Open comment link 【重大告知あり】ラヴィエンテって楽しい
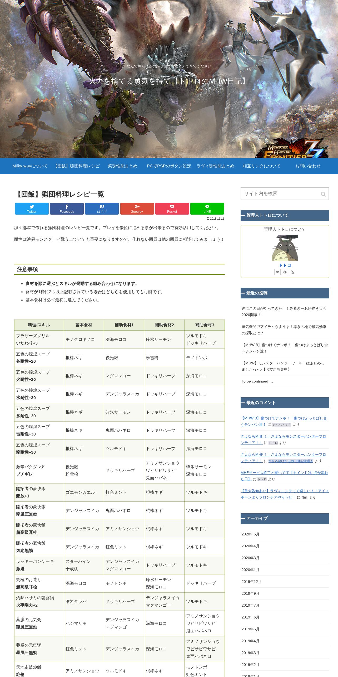This screenshot has width=338, height=677. tap(285, 494)
